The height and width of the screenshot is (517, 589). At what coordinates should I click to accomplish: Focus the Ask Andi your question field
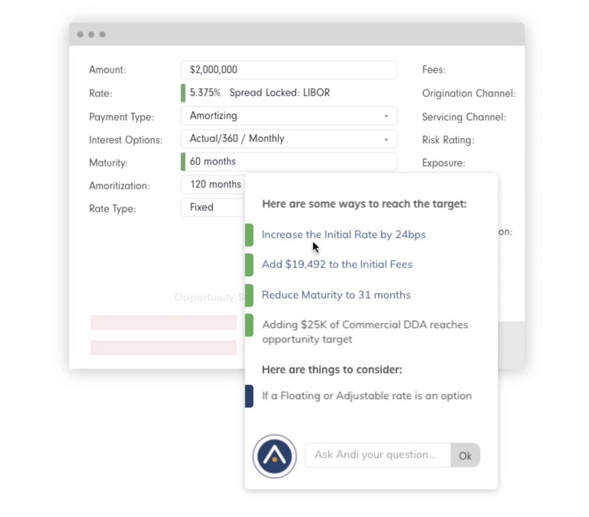tap(378, 455)
